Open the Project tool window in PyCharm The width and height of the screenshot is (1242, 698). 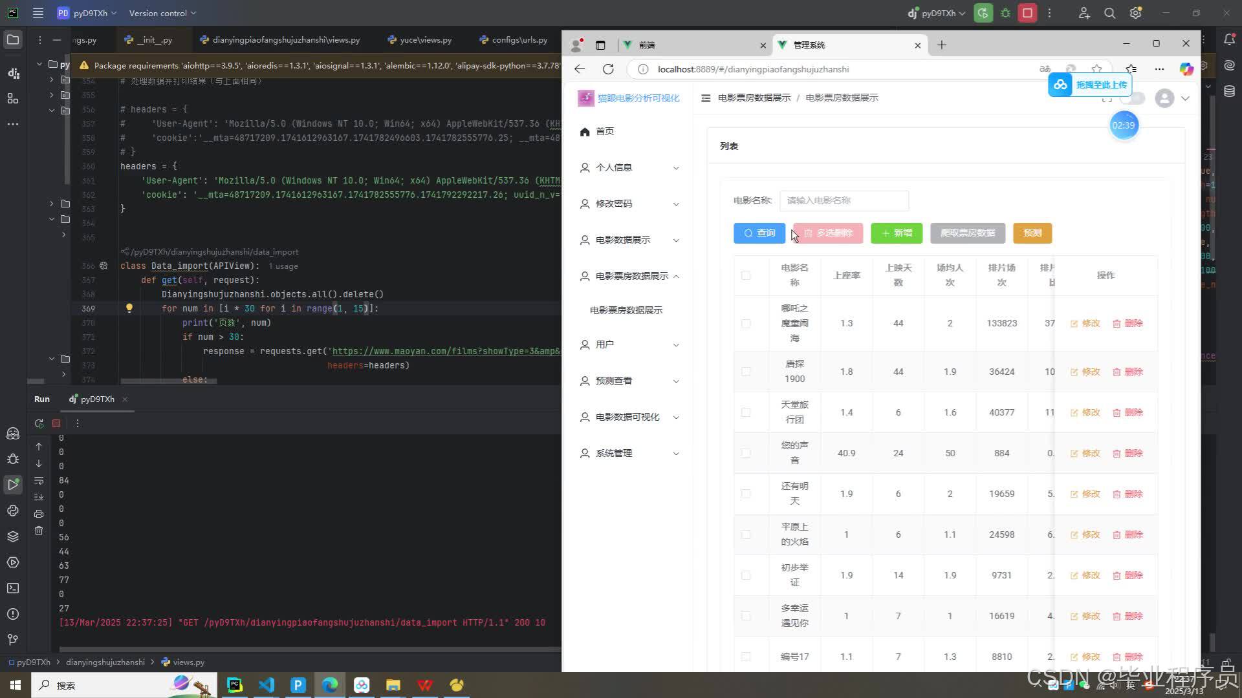point(13,39)
